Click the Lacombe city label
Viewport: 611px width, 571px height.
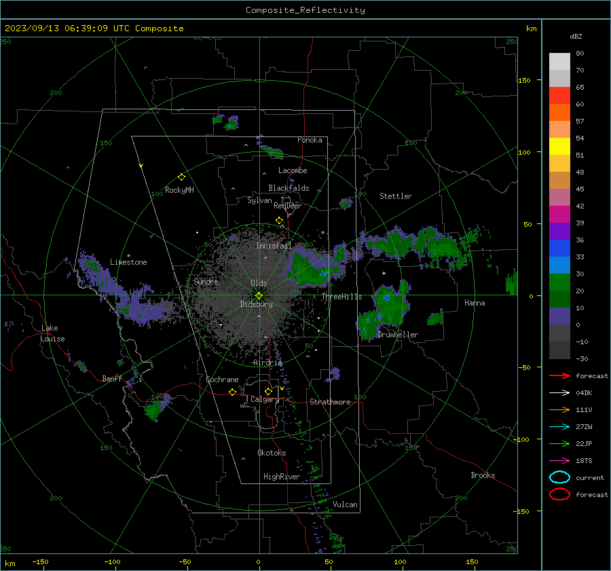[293, 170]
